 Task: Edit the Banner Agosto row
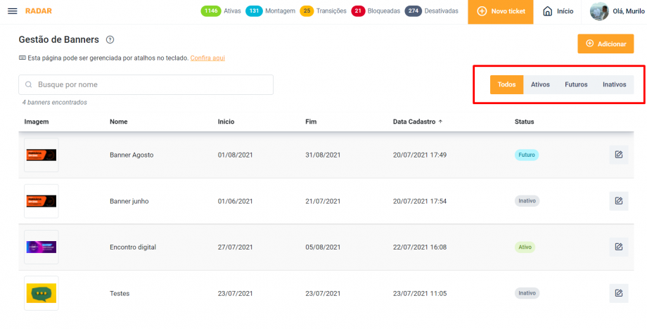coord(618,155)
